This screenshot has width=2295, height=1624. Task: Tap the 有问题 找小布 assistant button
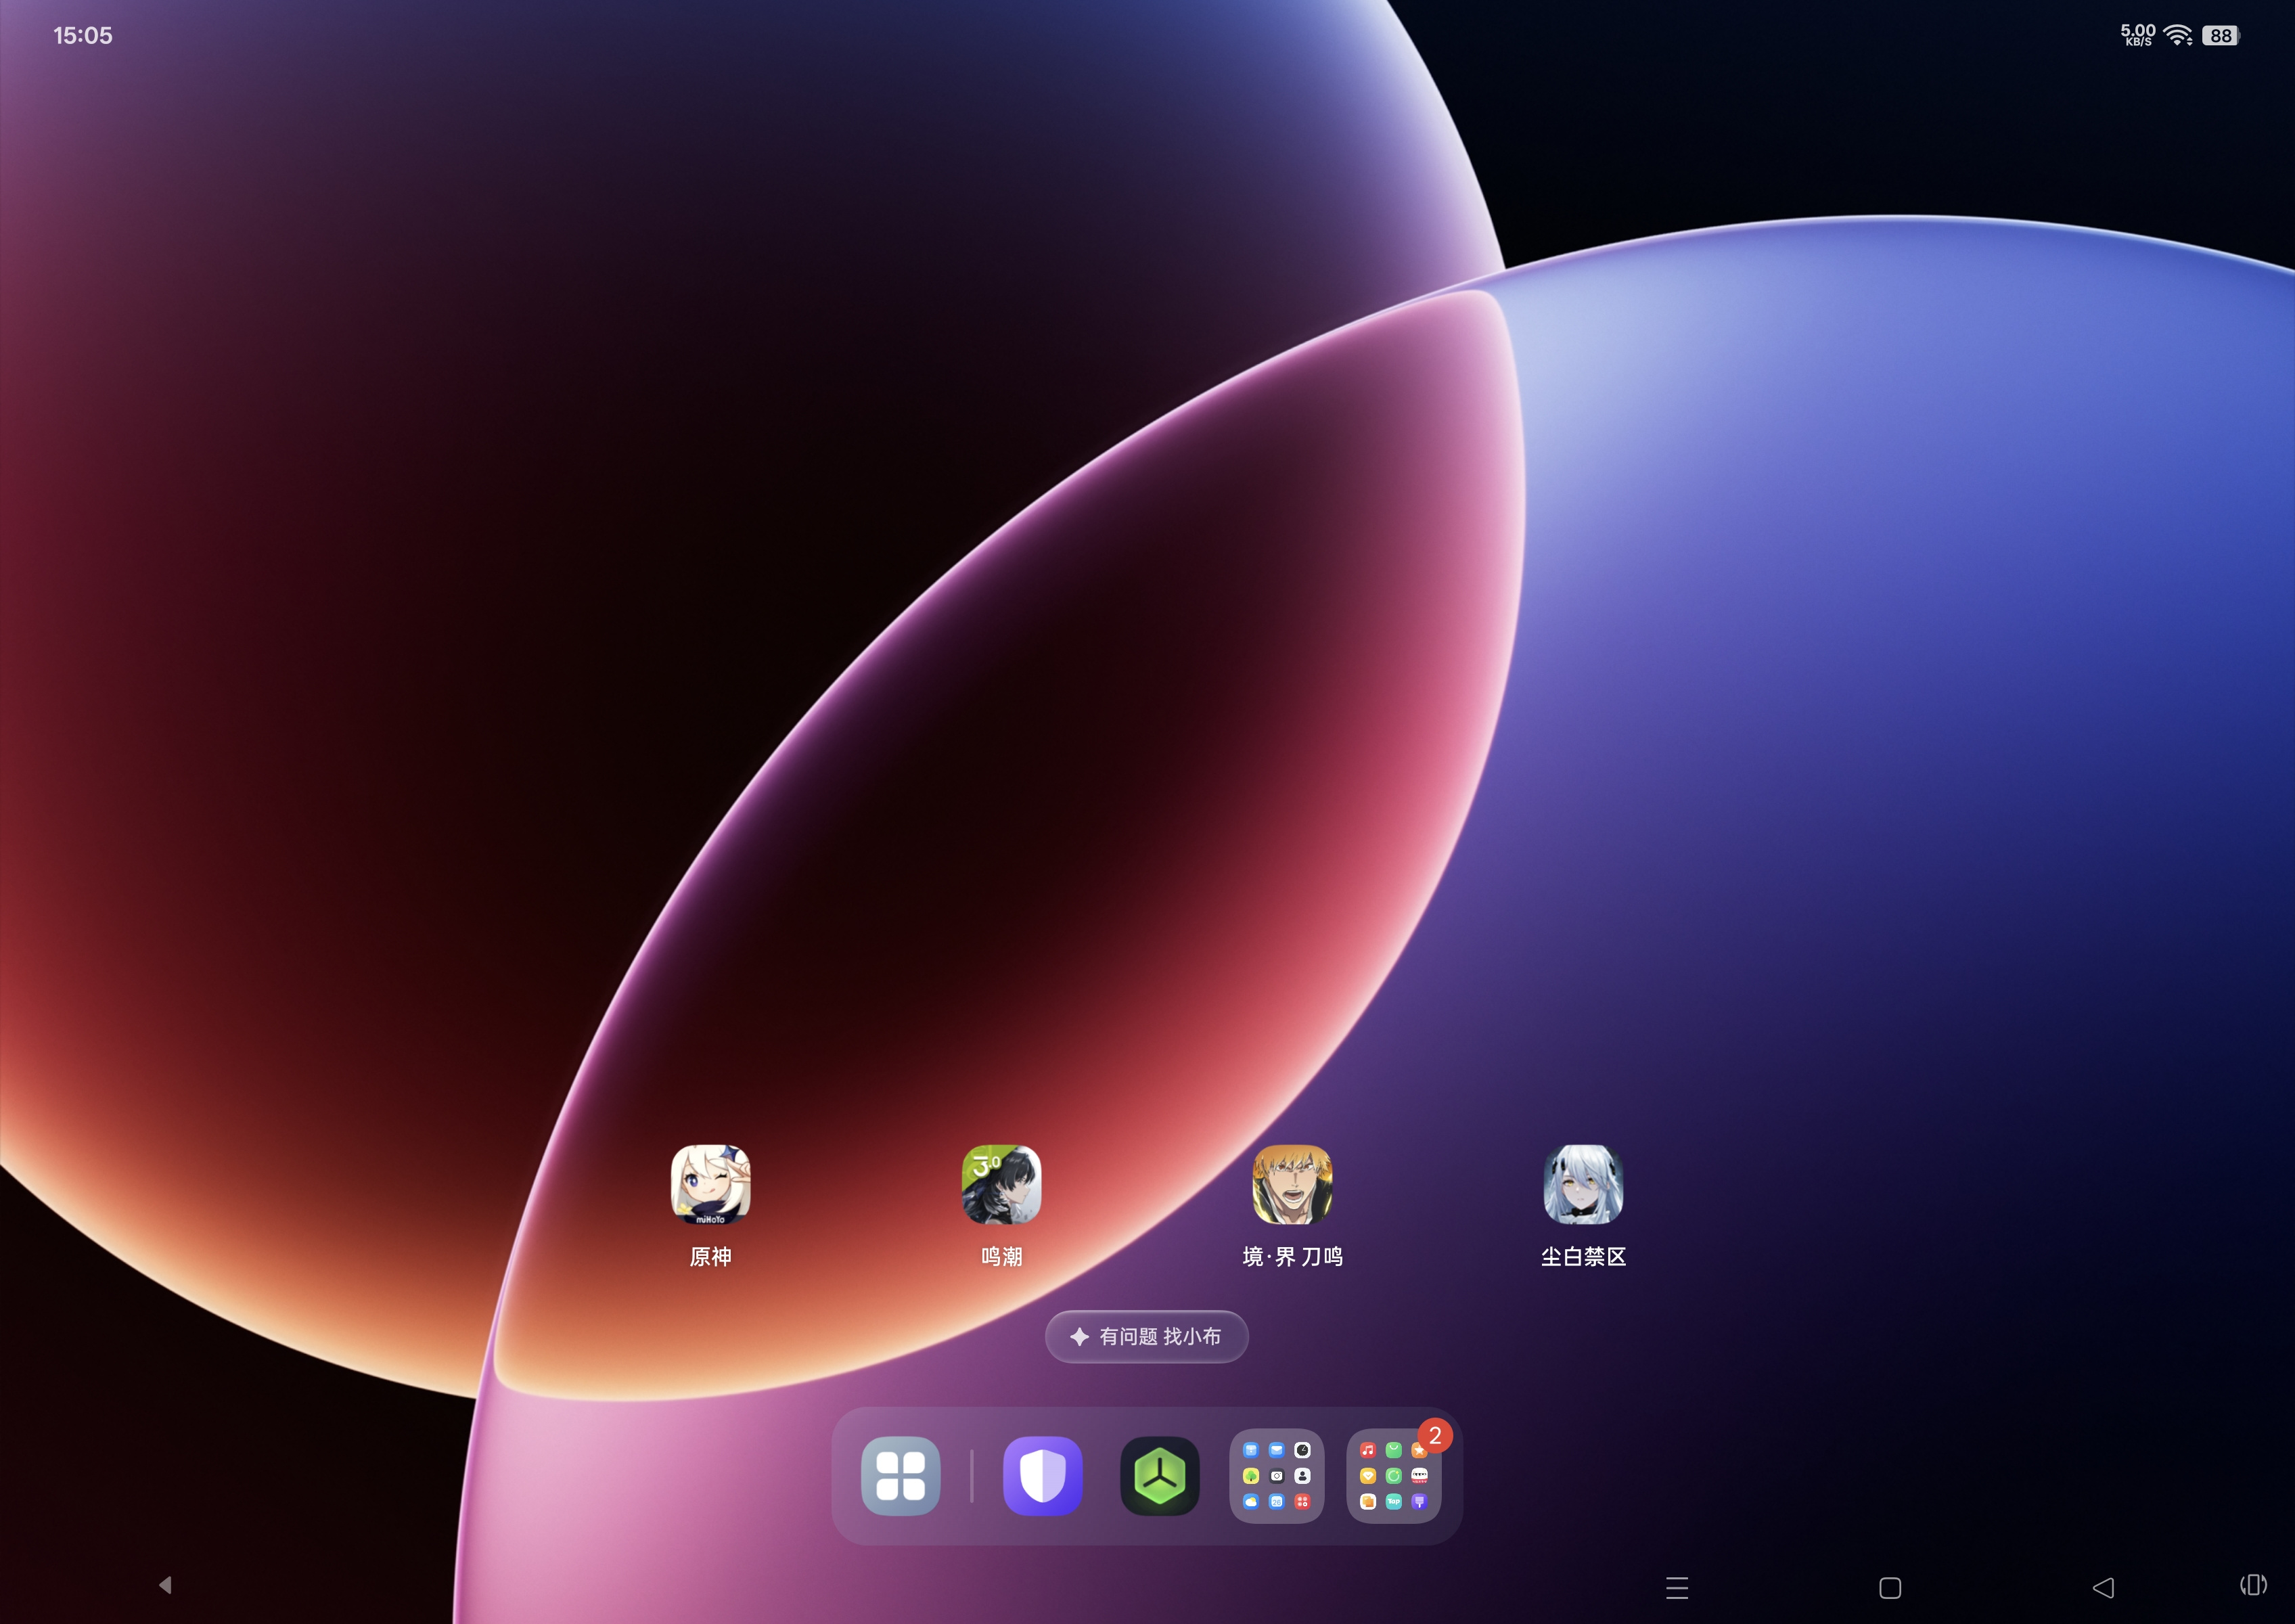coord(1147,1336)
